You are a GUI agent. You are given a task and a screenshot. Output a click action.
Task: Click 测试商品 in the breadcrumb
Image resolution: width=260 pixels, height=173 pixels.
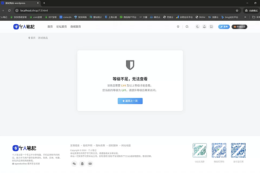coord(43,38)
